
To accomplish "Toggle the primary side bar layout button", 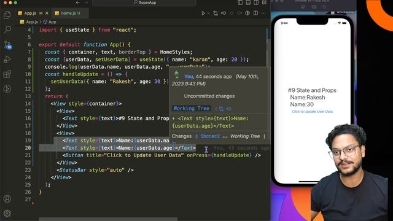I will tap(240, 2).
